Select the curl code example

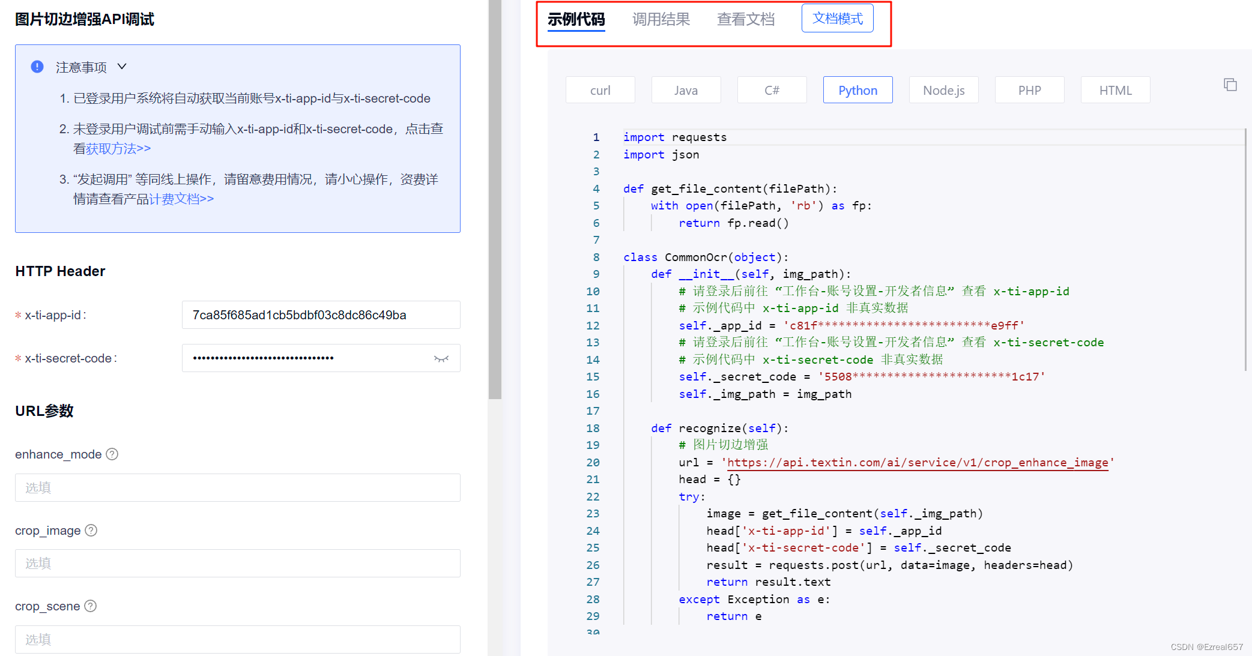pos(600,89)
